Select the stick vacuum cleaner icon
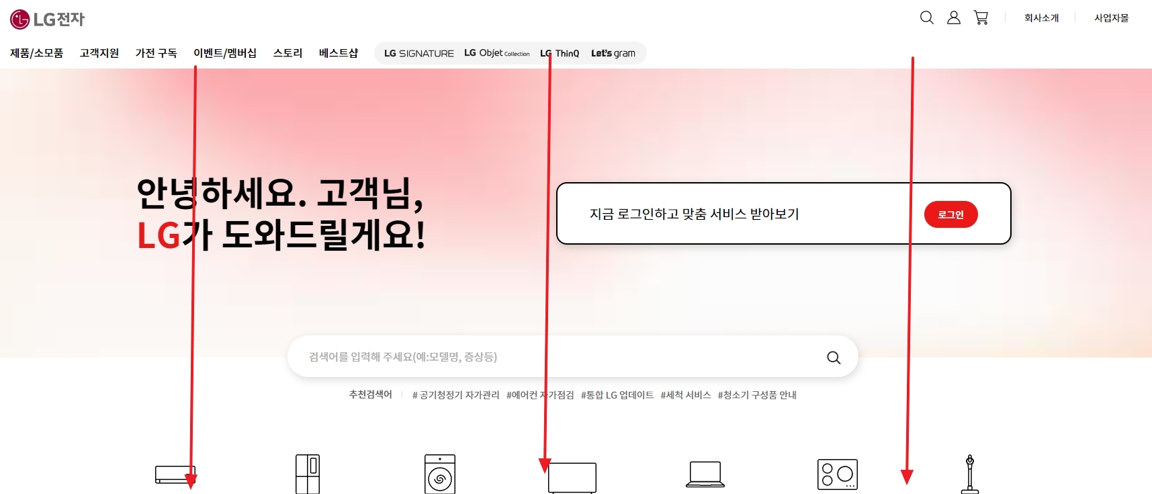1152x494 pixels. click(970, 474)
